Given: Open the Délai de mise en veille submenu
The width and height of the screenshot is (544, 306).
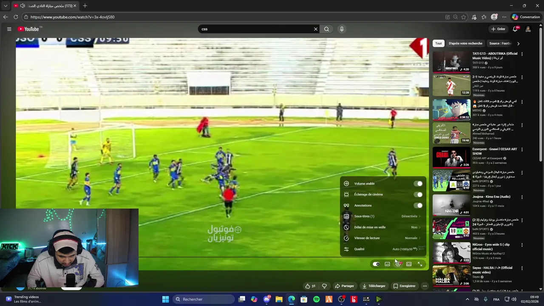Looking at the screenshot, I should click(x=382, y=227).
